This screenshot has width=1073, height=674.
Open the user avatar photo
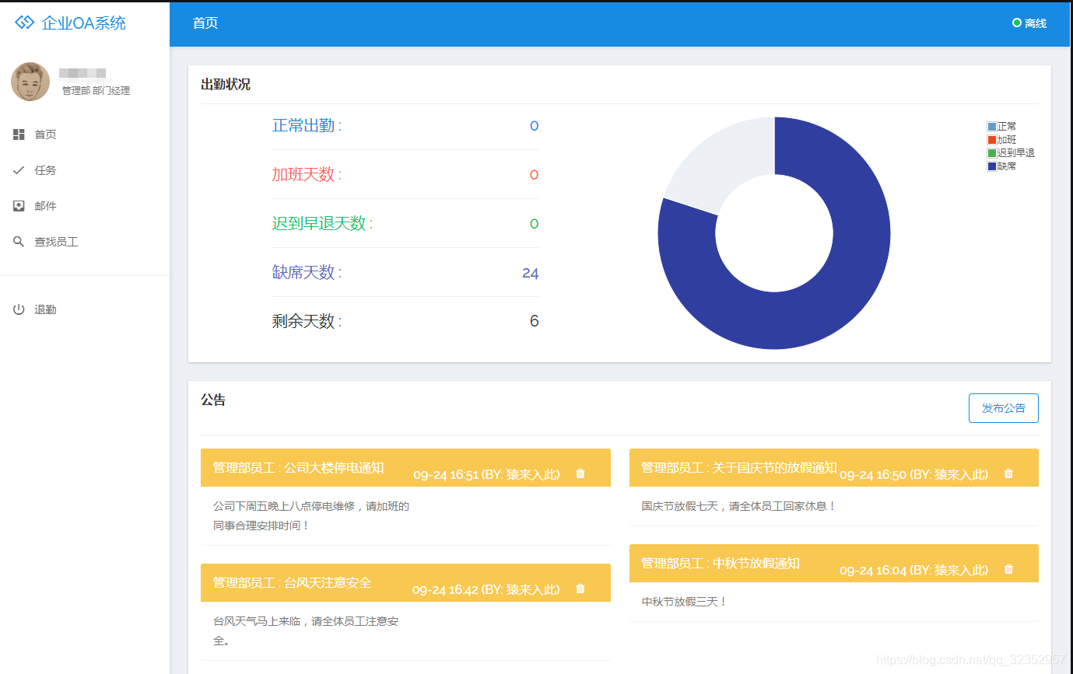30,82
